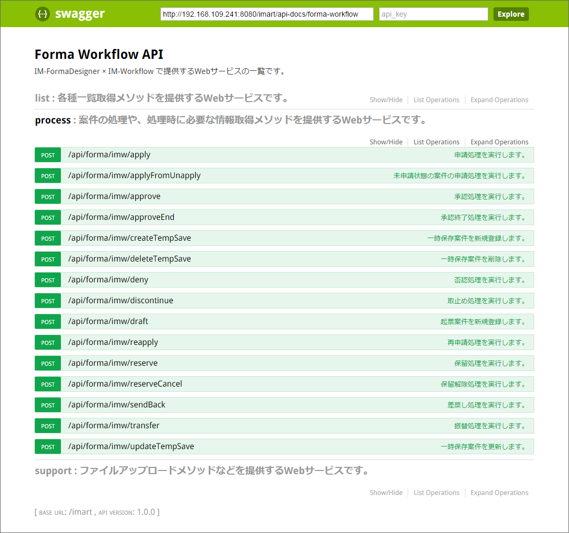Image resolution: width=569 pixels, height=533 pixels.
Task: Click description 未申請状態の案件の申請処理を実行します。
Action: point(460,176)
